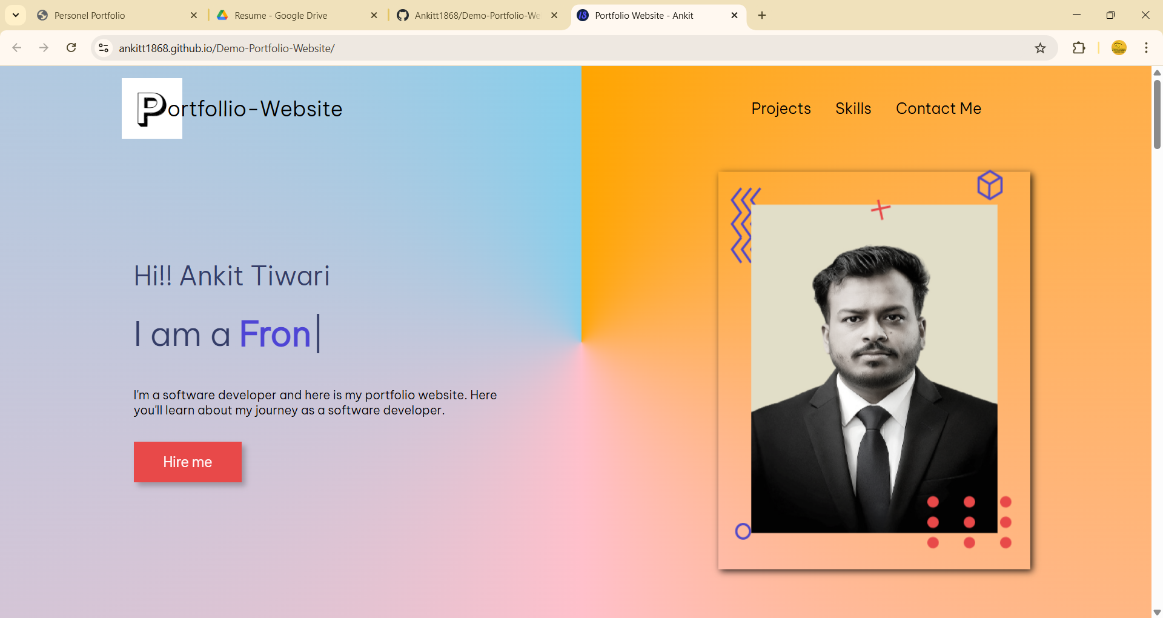Open the site information icon in address bar
The width and height of the screenshot is (1163, 618).
tap(104, 48)
